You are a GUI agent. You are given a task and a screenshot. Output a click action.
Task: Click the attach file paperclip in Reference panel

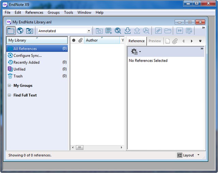(x=175, y=41)
